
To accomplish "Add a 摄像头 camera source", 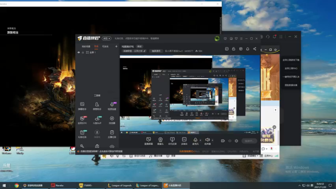I will (x=160, y=141).
